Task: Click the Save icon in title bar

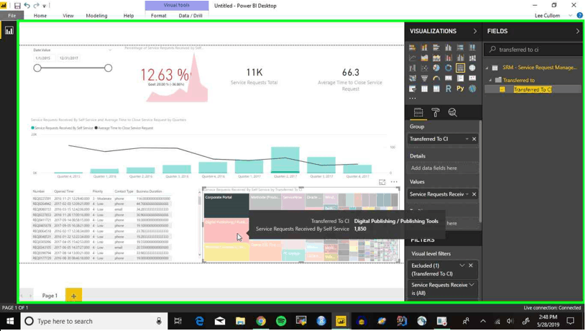Action: (x=17, y=6)
